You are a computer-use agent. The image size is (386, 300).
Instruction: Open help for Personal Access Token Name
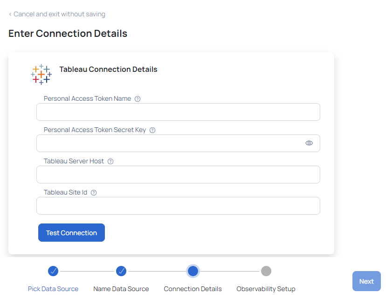(138, 99)
